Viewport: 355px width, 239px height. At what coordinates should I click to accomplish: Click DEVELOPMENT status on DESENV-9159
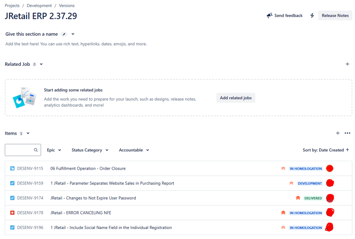pos(310,183)
